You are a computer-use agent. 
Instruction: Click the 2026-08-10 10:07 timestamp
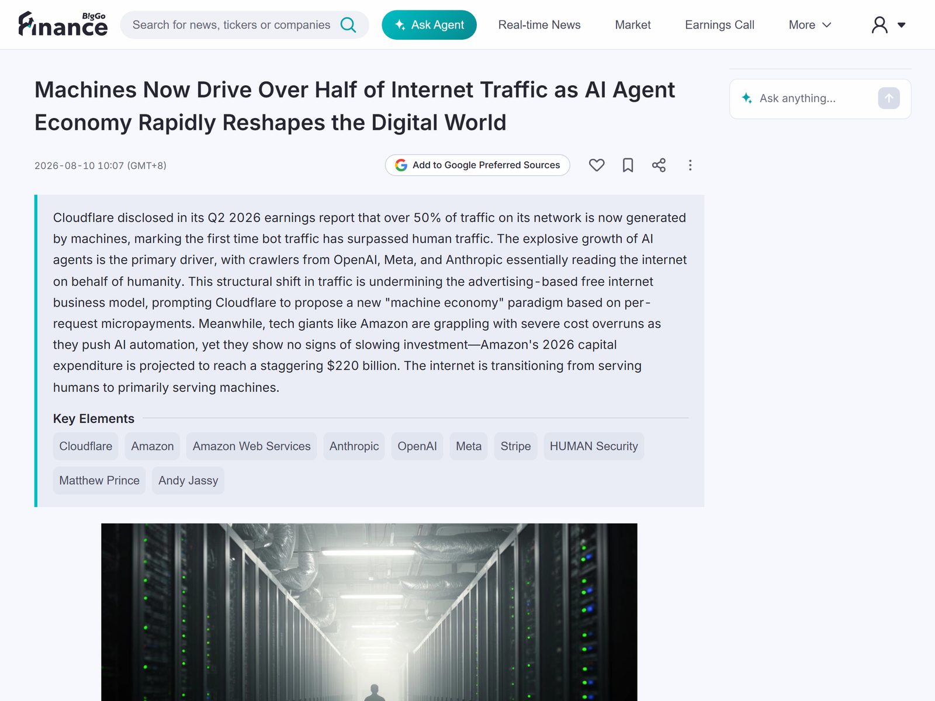click(101, 166)
